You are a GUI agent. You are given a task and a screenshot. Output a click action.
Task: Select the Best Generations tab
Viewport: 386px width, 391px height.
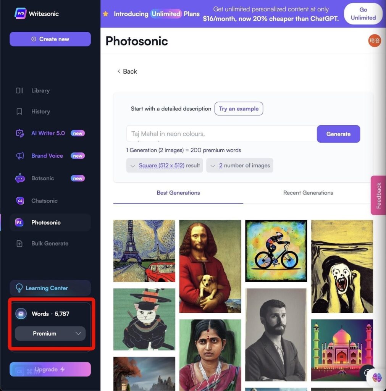[178, 193]
